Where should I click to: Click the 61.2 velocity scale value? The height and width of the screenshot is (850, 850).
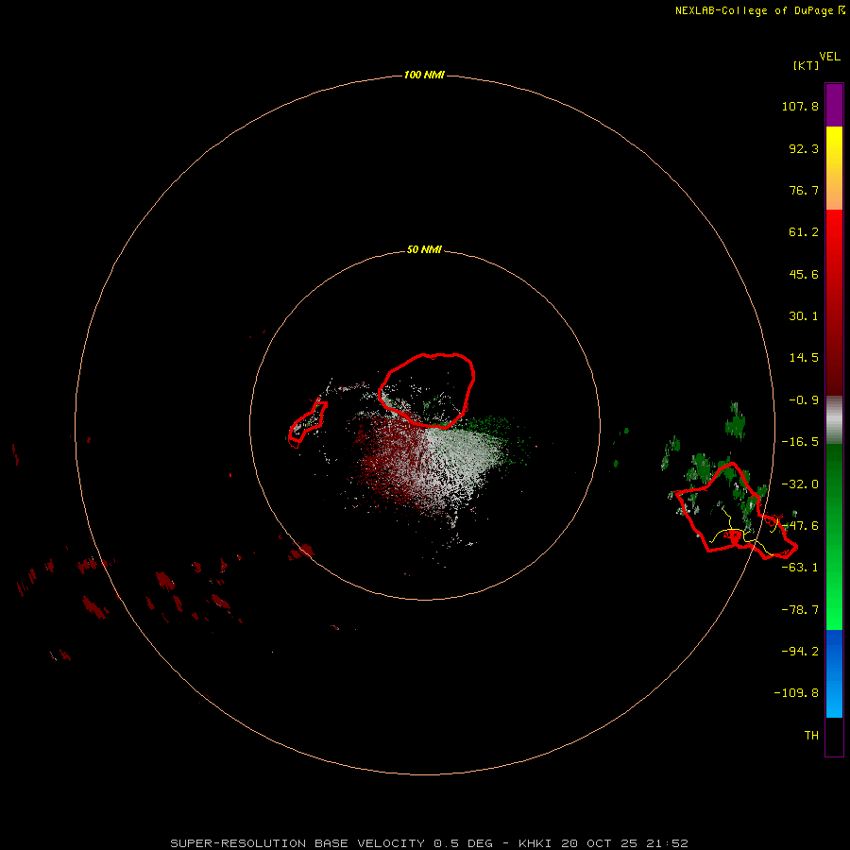pyautogui.click(x=804, y=232)
